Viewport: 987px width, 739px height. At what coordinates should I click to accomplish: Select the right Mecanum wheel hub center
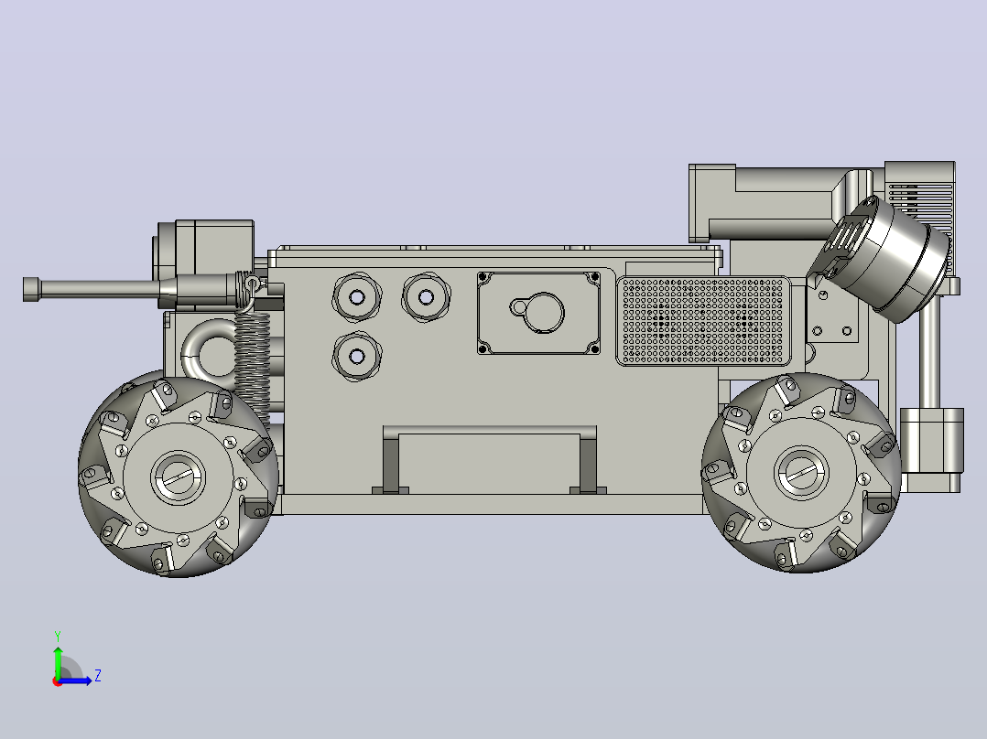801,473
